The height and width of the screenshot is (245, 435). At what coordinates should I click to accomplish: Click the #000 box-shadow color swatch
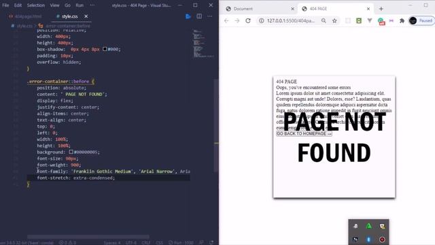[105, 49]
